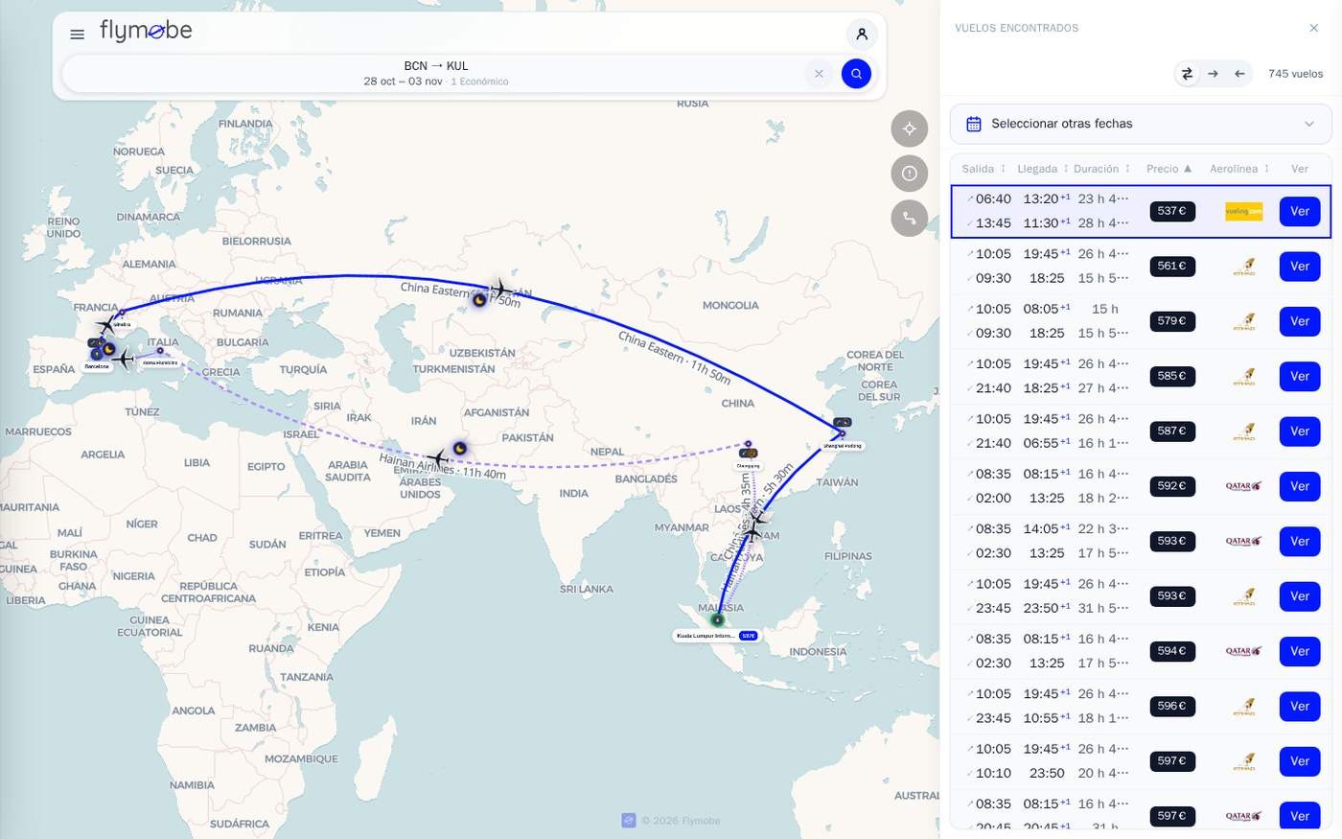Click the 15 h duration in 579 € row

(x=1105, y=310)
